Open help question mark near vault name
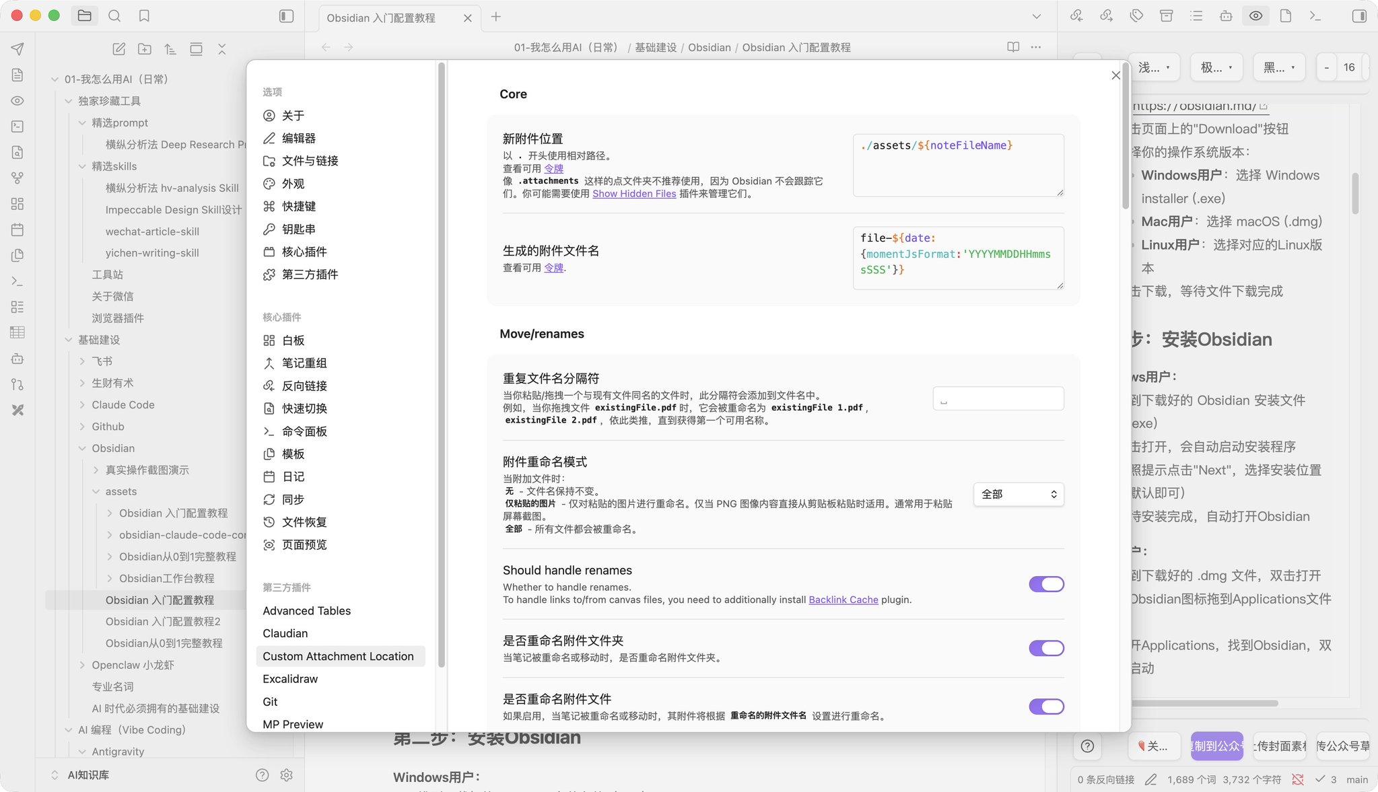The image size is (1378, 792). (x=263, y=775)
